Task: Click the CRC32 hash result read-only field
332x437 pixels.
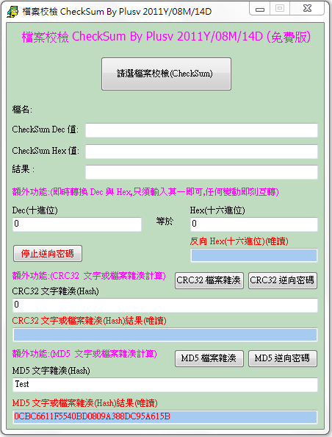Action: click(x=165, y=335)
